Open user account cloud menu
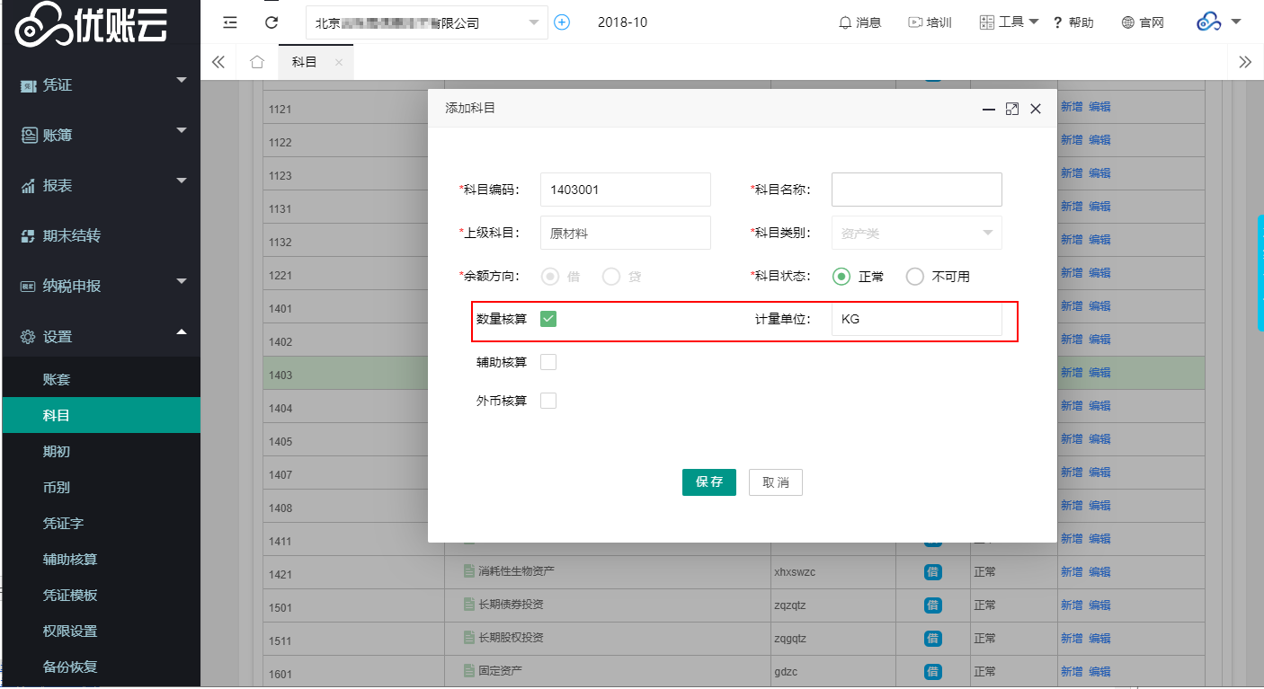 [1219, 22]
